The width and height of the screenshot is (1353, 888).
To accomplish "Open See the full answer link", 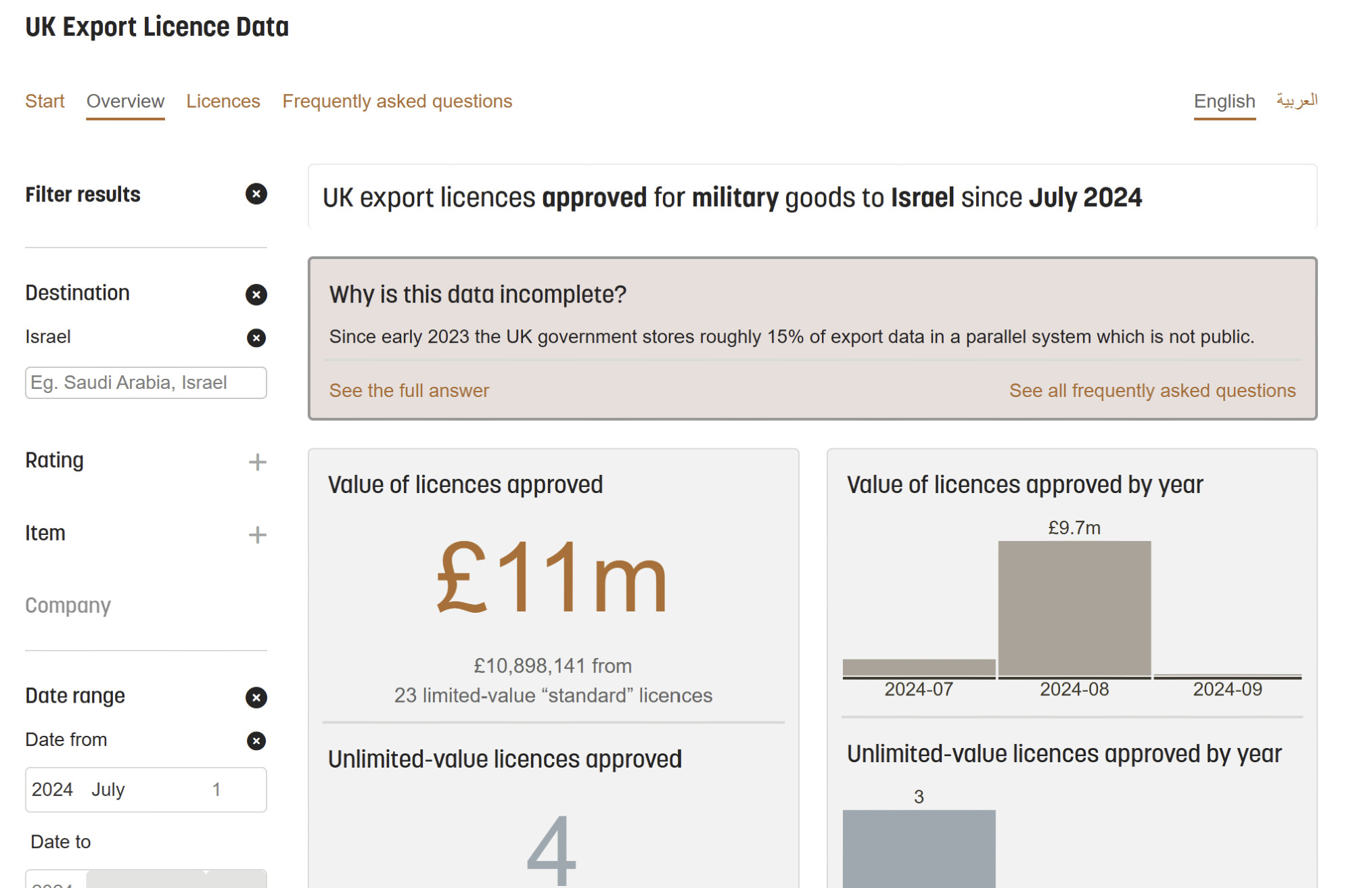I will click(x=409, y=391).
